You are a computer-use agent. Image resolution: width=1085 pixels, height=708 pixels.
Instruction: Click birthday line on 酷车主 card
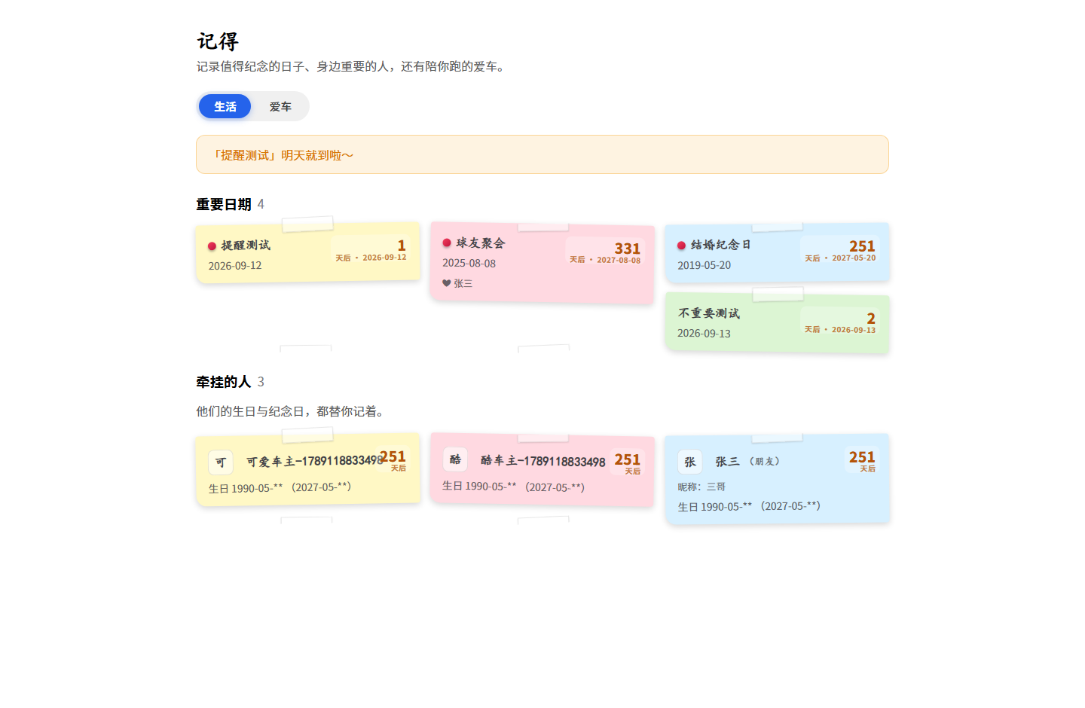(x=513, y=487)
